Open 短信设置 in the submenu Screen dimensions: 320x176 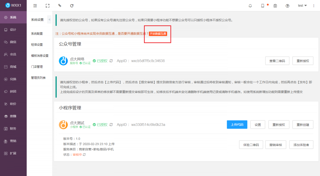(37, 45)
